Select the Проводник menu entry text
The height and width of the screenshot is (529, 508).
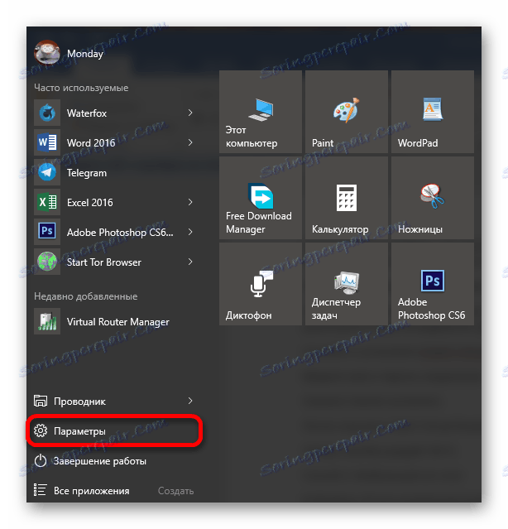click(x=79, y=402)
